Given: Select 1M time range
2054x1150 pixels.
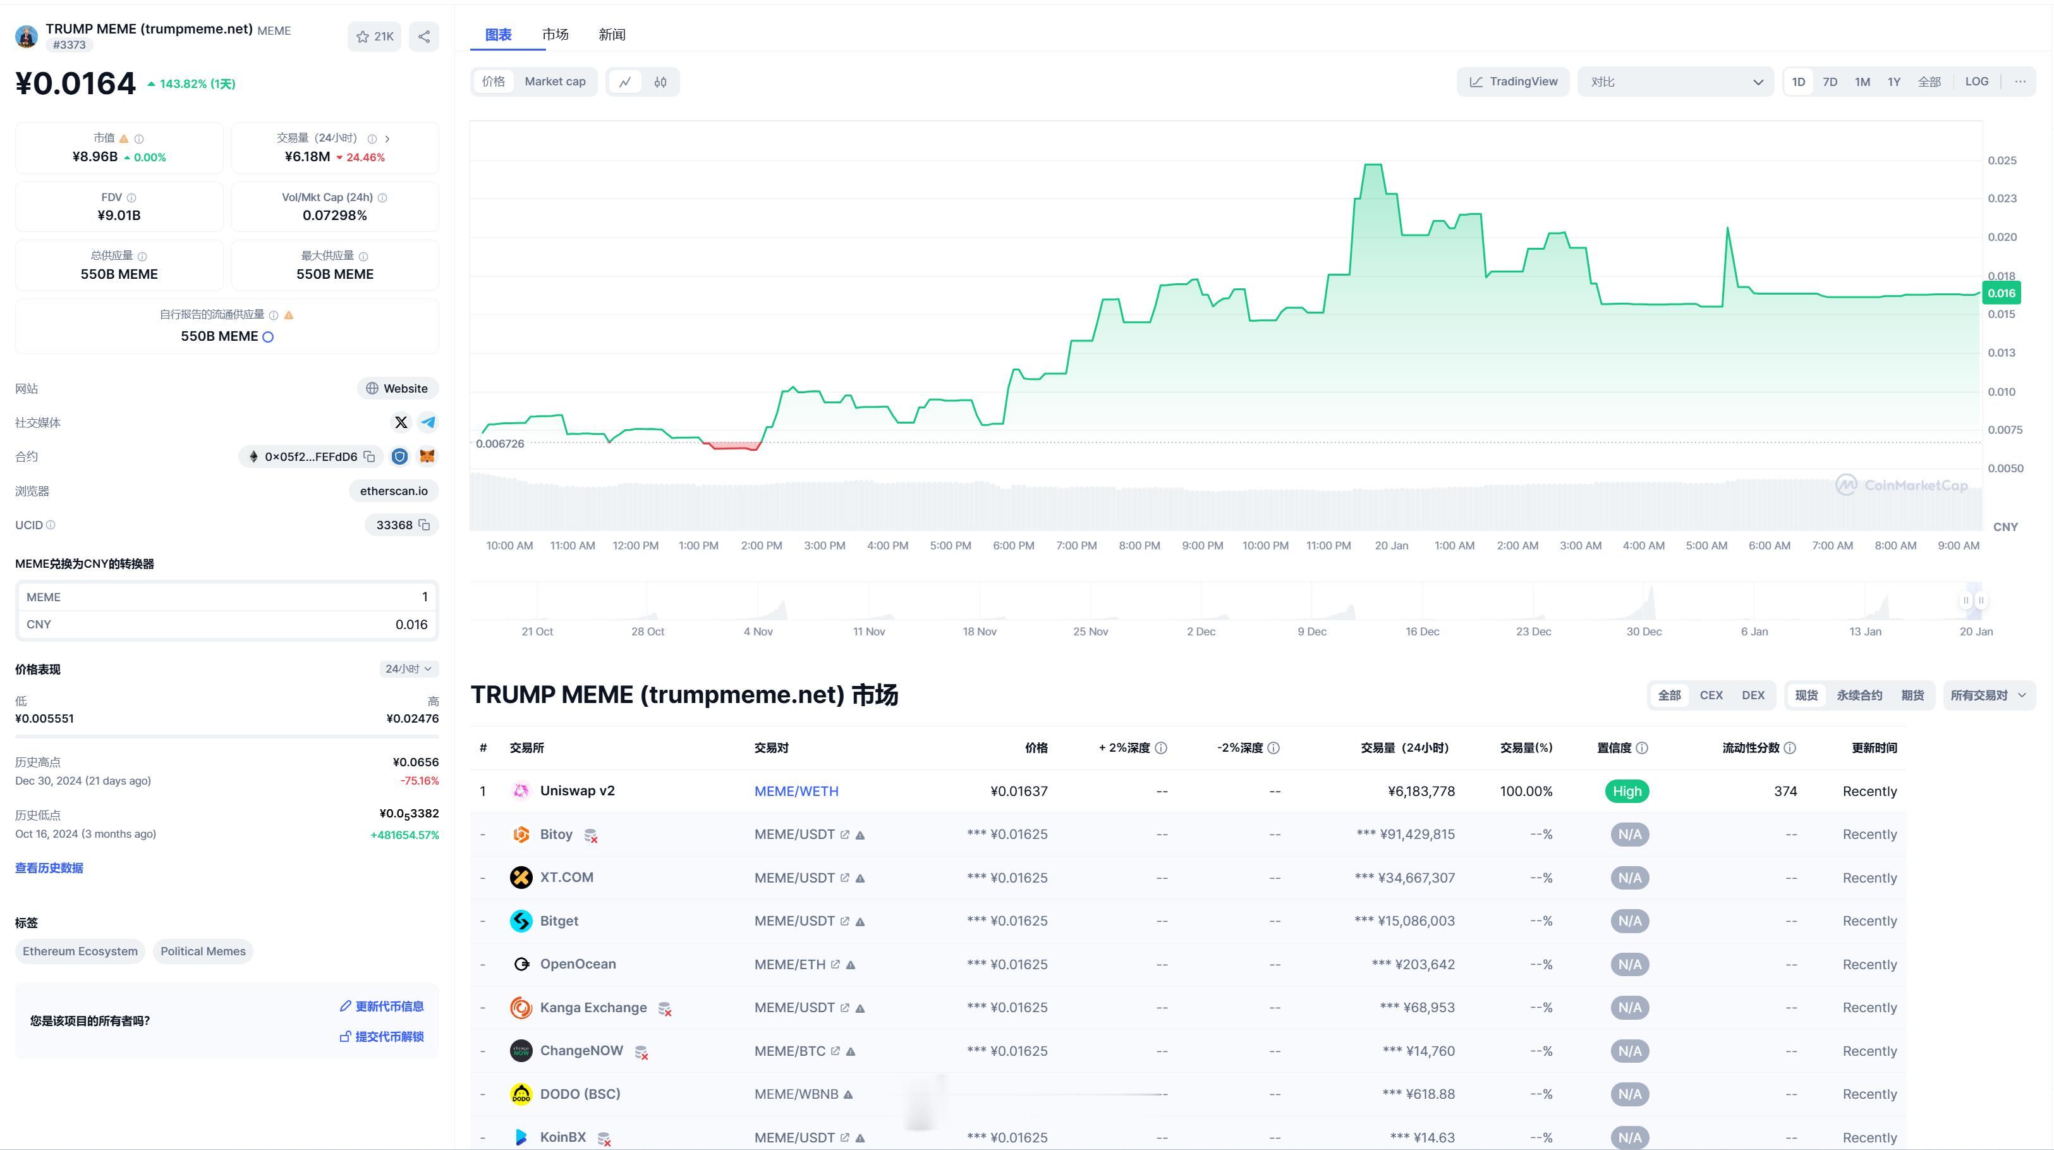Looking at the screenshot, I should click(1862, 82).
